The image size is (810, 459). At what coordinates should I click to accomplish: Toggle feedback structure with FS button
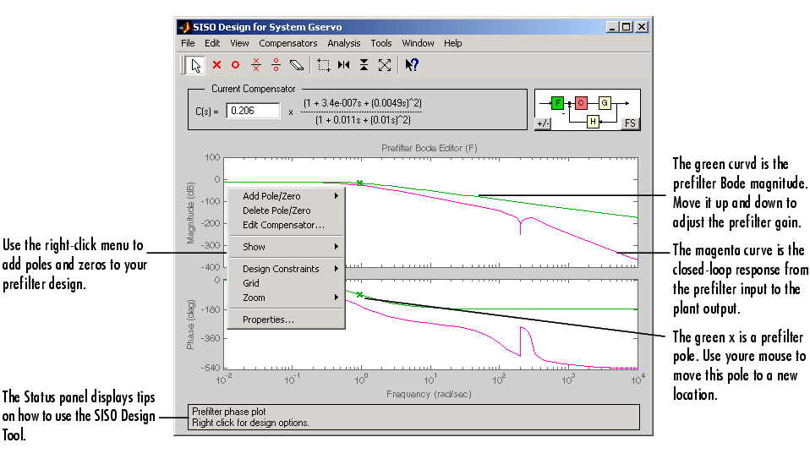click(630, 123)
